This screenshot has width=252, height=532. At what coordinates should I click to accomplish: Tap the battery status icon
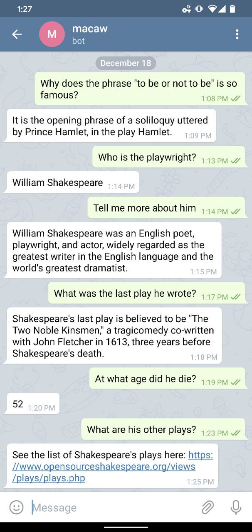click(x=232, y=9)
